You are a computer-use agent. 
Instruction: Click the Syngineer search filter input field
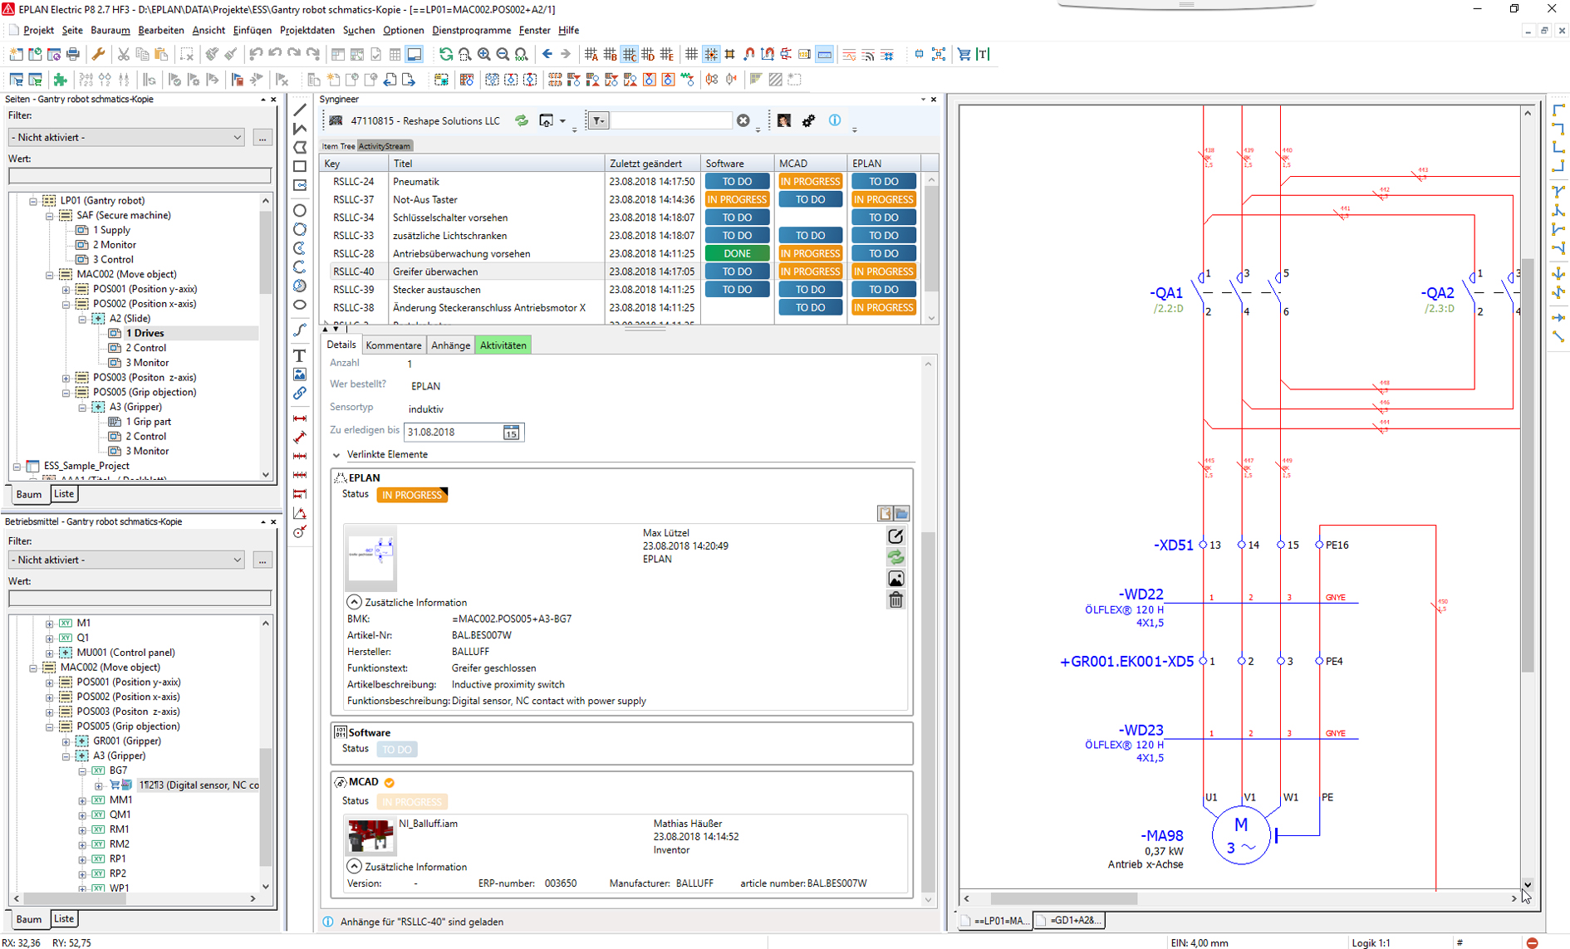[671, 121]
